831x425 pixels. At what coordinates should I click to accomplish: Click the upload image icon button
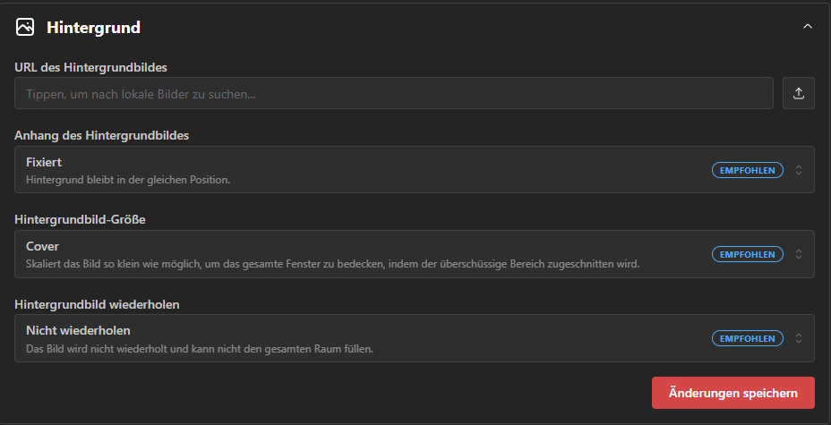(x=799, y=93)
